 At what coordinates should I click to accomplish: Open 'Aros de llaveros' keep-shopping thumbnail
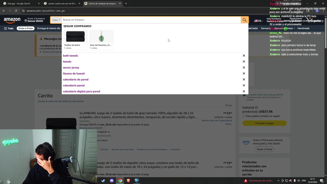pyautogui.click(x=101, y=40)
